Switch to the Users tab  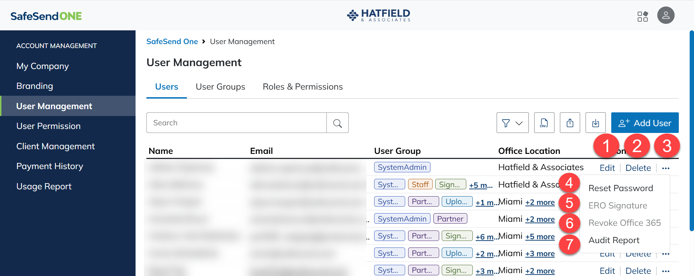point(167,87)
